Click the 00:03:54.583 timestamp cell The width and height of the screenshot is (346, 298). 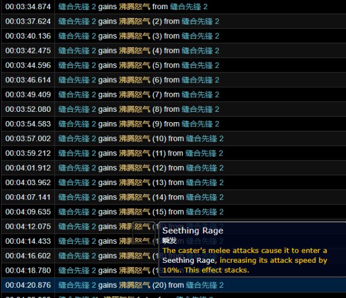coord(28,124)
